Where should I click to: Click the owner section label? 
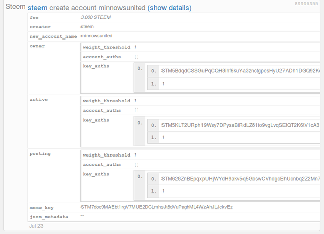(x=37, y=46)
